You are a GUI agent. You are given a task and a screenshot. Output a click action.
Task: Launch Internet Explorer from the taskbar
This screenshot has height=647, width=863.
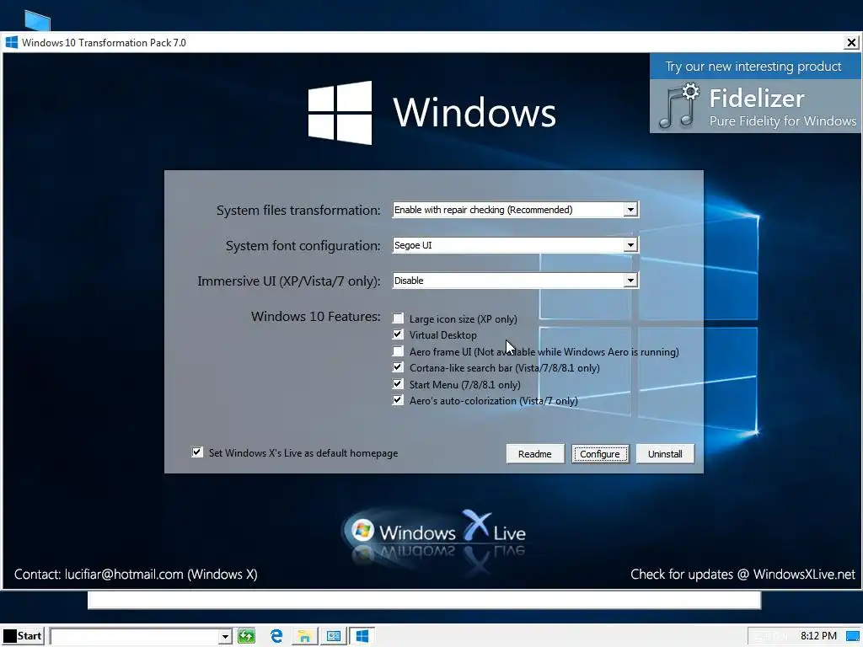(x=276, y=636)
